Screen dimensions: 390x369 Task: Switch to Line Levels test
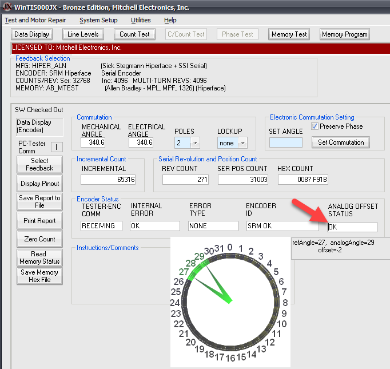pos(83,34)
